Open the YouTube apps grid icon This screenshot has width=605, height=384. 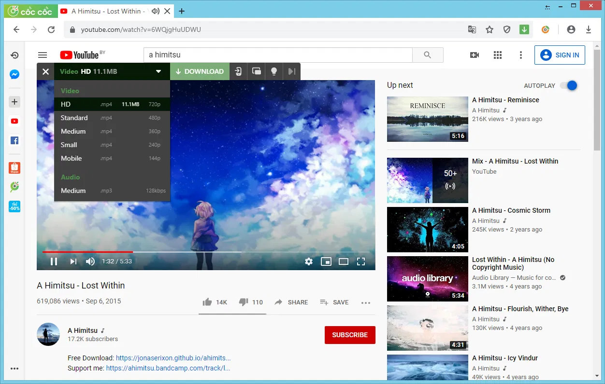[498, 55]
